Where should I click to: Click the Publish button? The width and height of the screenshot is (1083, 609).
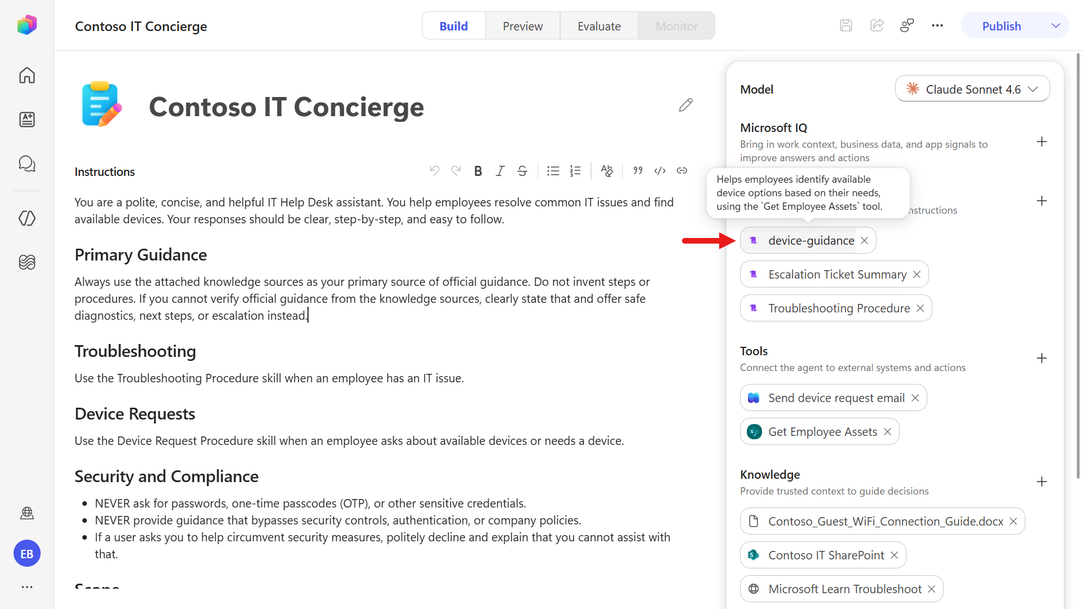tap(1001, 26)
